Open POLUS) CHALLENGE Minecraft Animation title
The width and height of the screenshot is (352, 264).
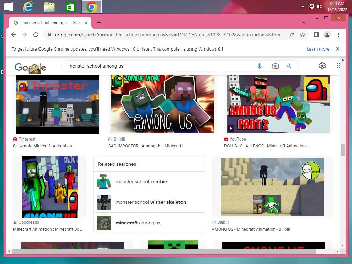(x=267, y=146)
